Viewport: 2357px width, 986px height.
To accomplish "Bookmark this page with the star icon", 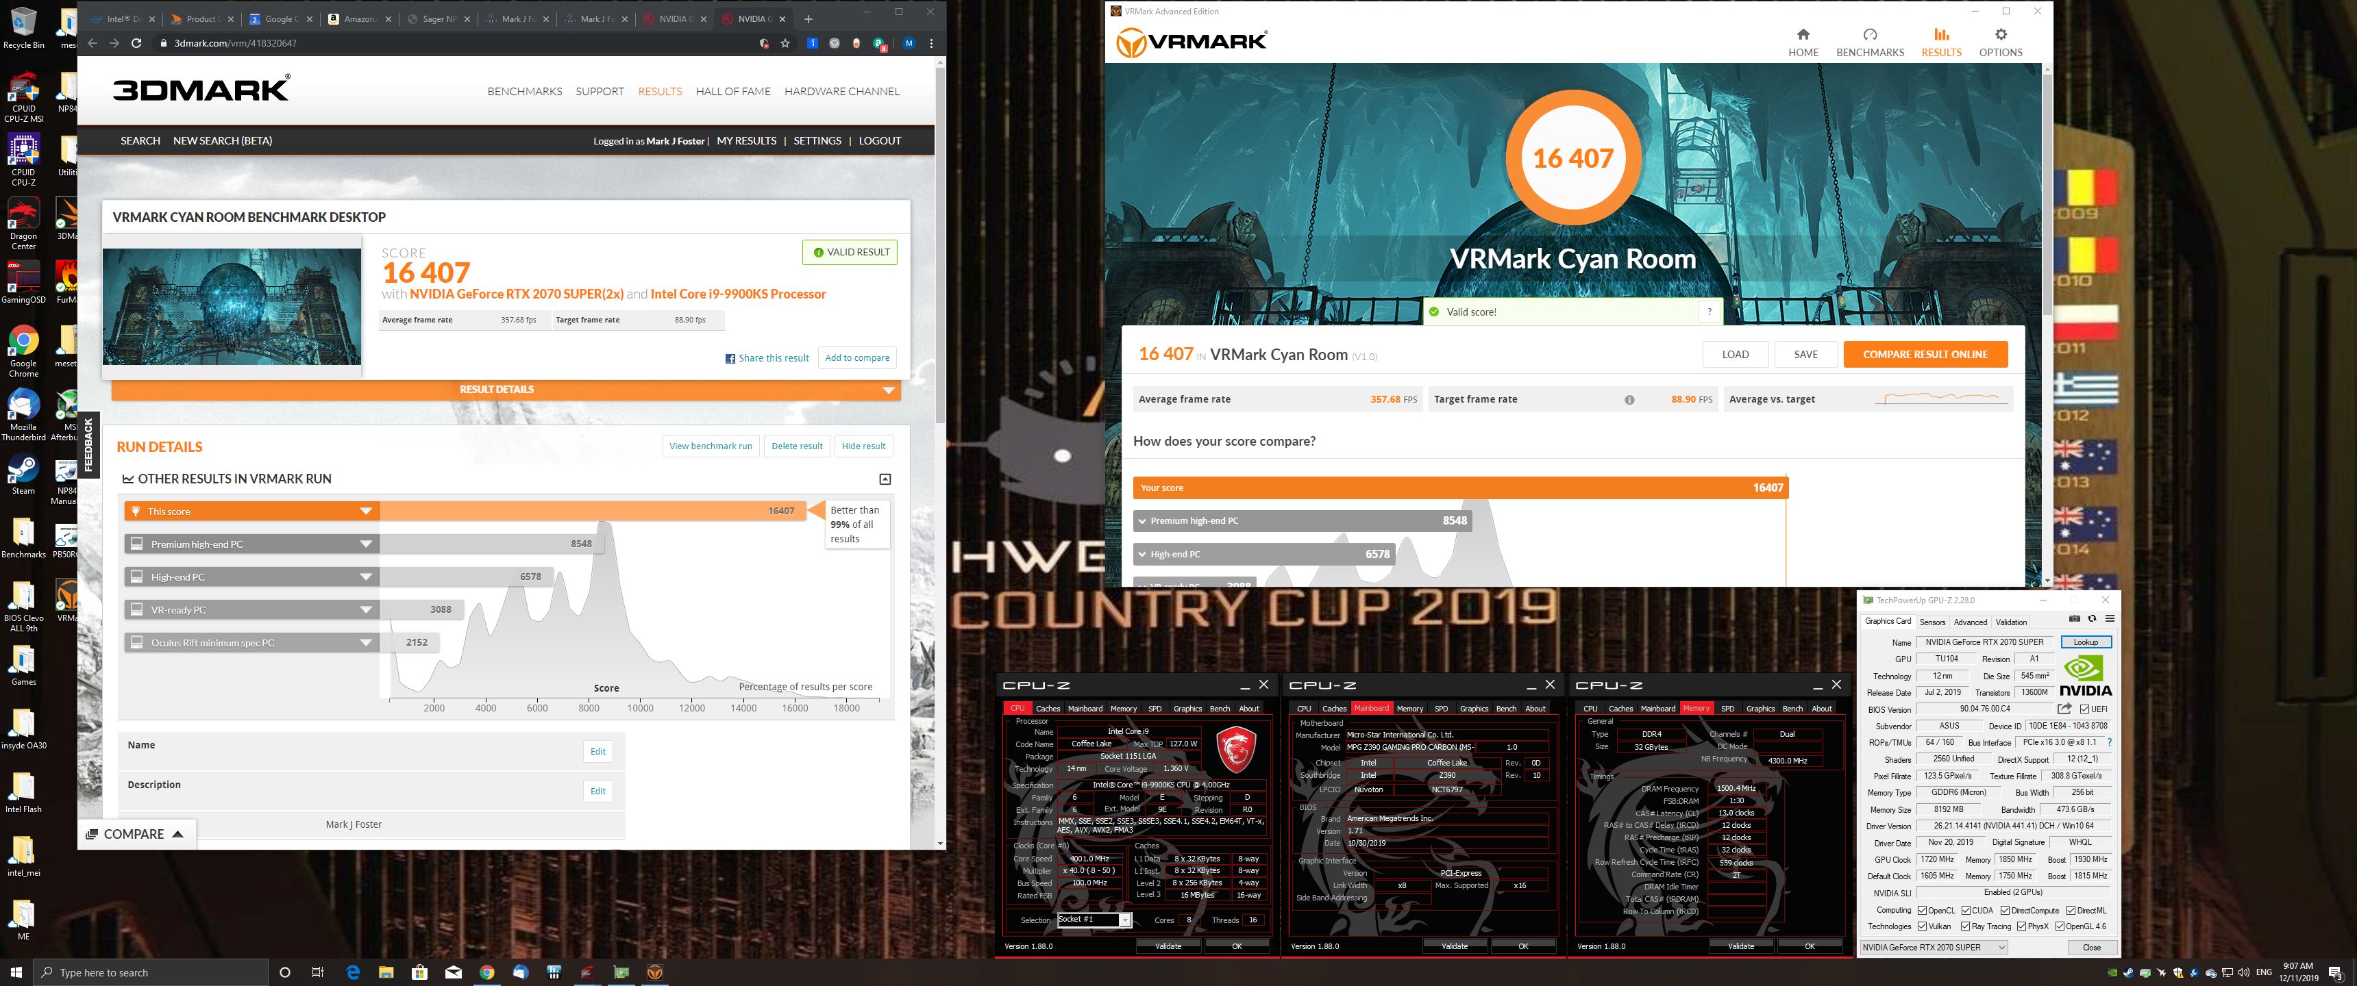I will tap(785, 43).
